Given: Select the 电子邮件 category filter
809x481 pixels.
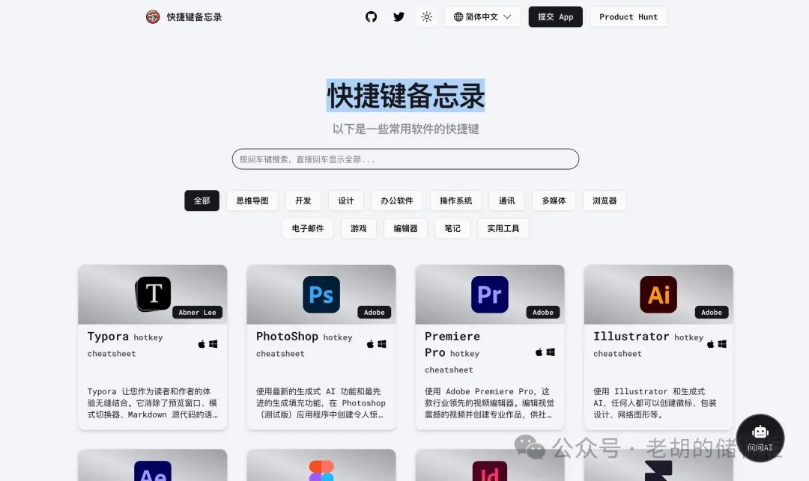Looking at the screenshot, I should 308,229.
